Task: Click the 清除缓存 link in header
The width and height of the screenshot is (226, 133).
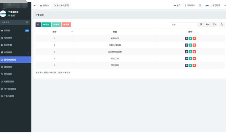Action: (190, 5)
